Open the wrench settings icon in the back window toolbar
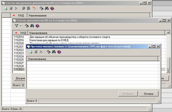 click(41, 8)
